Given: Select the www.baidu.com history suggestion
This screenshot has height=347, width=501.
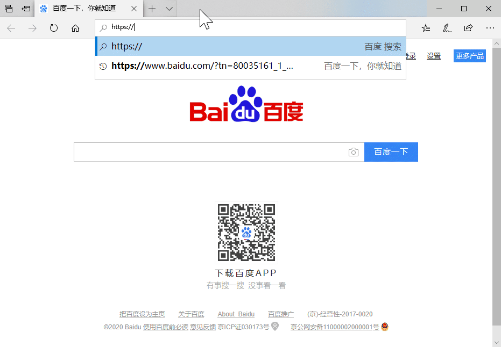Looking at the screenshot, I should [x=251, y=66].
